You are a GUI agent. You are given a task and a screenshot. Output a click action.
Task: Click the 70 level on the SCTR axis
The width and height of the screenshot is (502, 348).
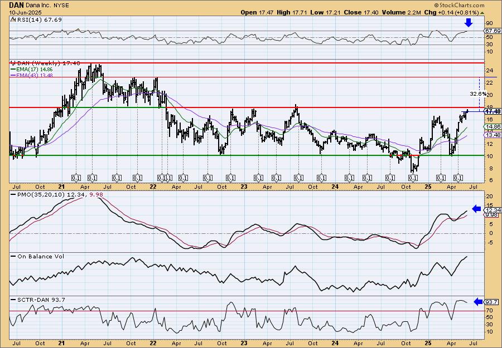pos(489,310)
